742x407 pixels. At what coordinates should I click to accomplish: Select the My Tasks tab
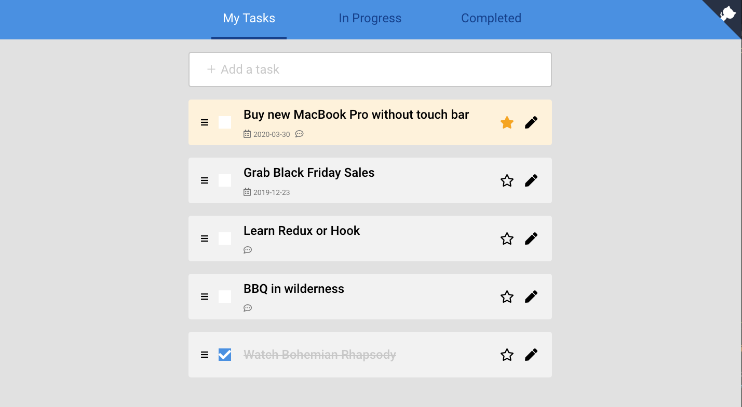pyautogui.click(x=249, y=19)
